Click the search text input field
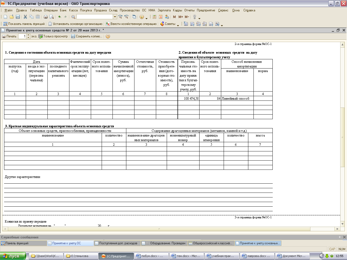347x260 pixels. [95, 17]
